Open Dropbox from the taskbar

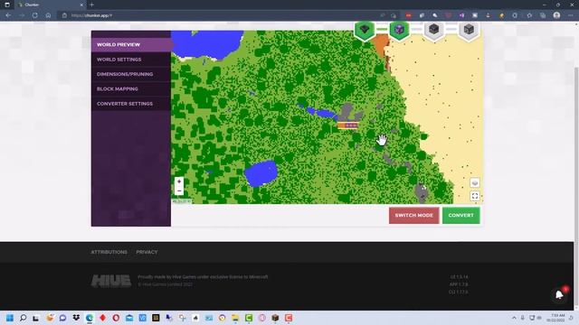click(x=76, y=318)
